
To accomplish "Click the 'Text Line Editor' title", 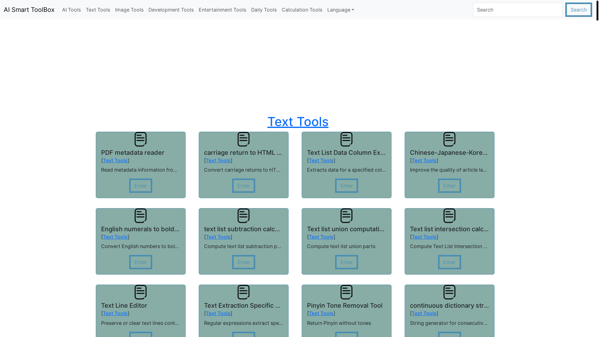I will pyautogui.click(x=124, y=305).
